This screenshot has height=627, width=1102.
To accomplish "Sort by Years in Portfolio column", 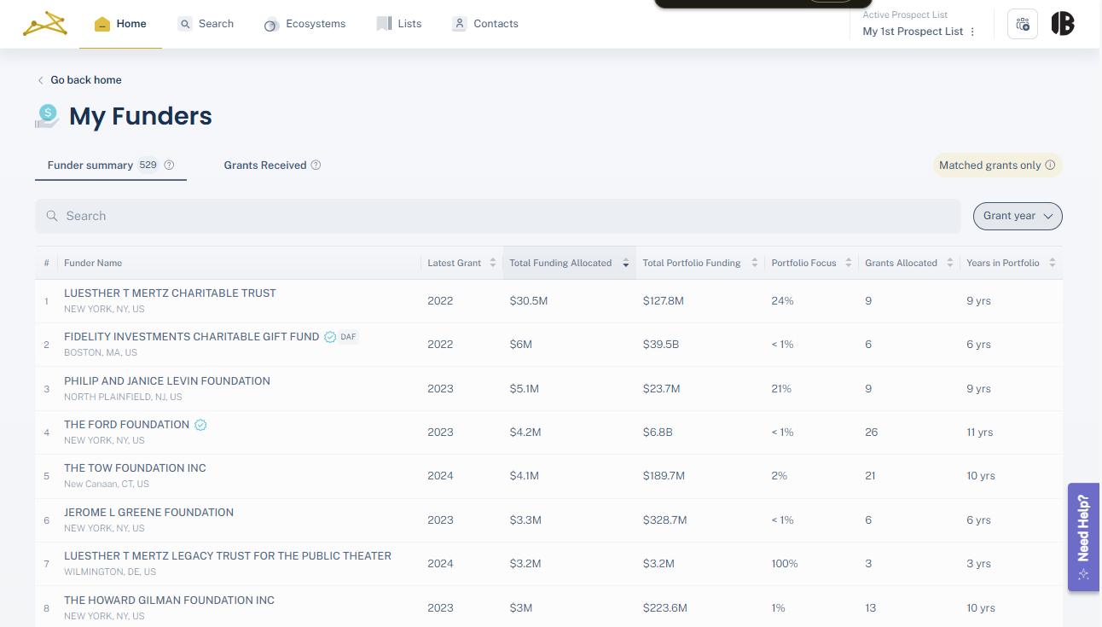I will click(1052, 263).
